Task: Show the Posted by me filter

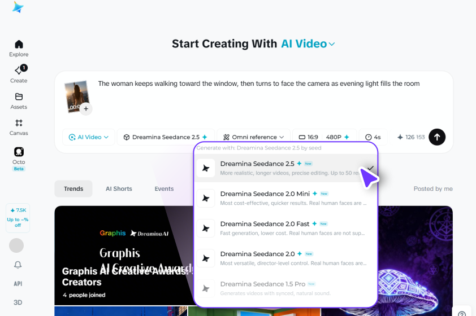Action: pyautogui.click(x=433, y=188)
